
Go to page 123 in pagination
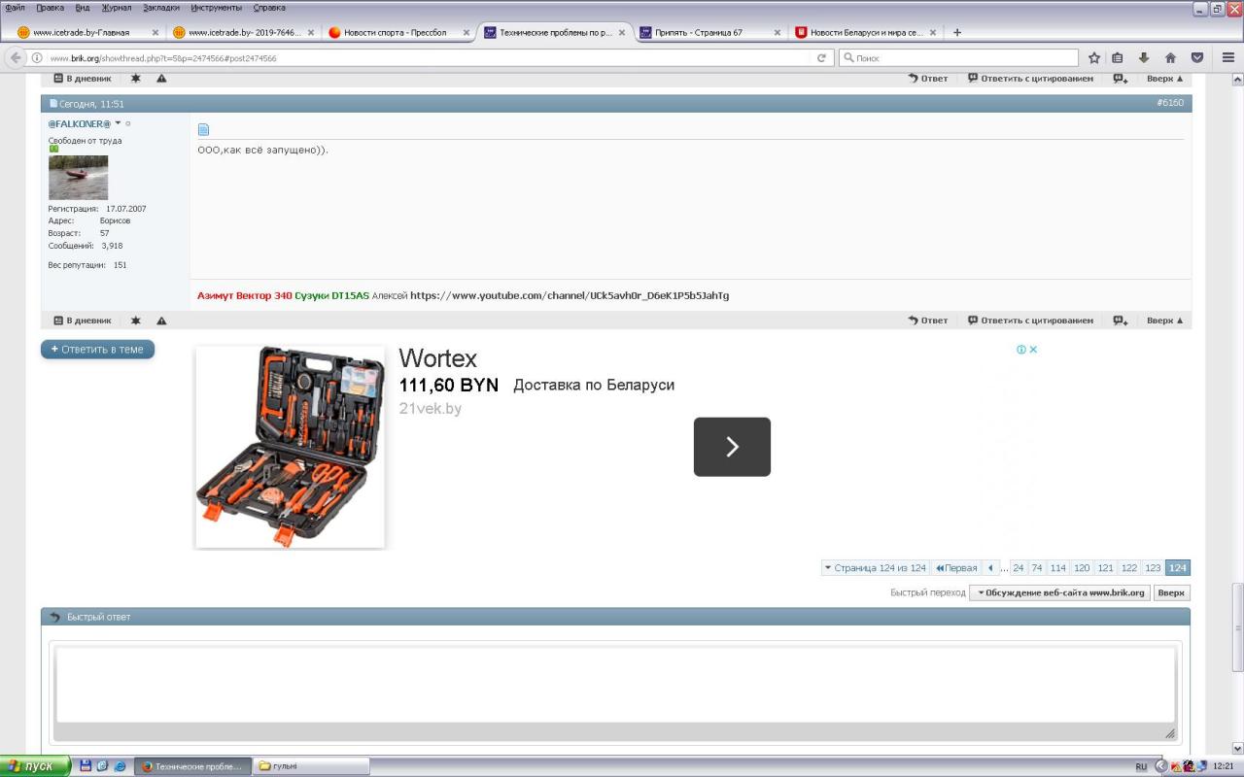1153,568
